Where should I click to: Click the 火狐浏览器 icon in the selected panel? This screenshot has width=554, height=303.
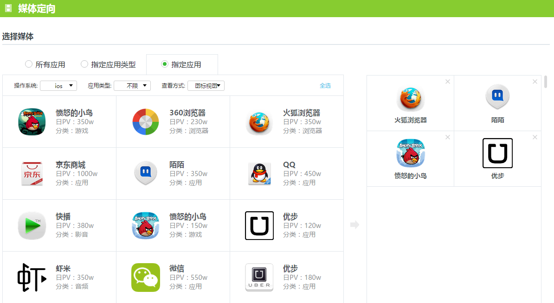[410, 99]
